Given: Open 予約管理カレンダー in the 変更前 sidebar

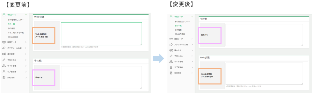Looking at the screenshot, I should pos(16,20).
